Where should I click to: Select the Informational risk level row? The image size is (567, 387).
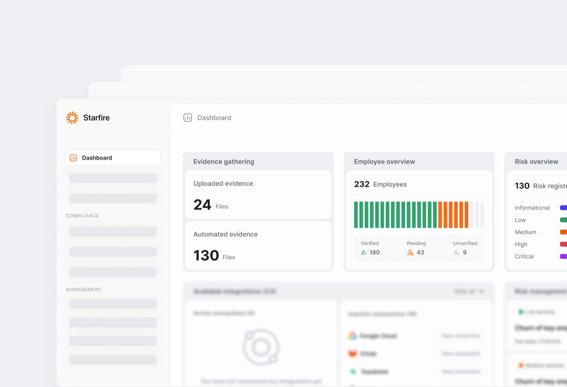541,208
